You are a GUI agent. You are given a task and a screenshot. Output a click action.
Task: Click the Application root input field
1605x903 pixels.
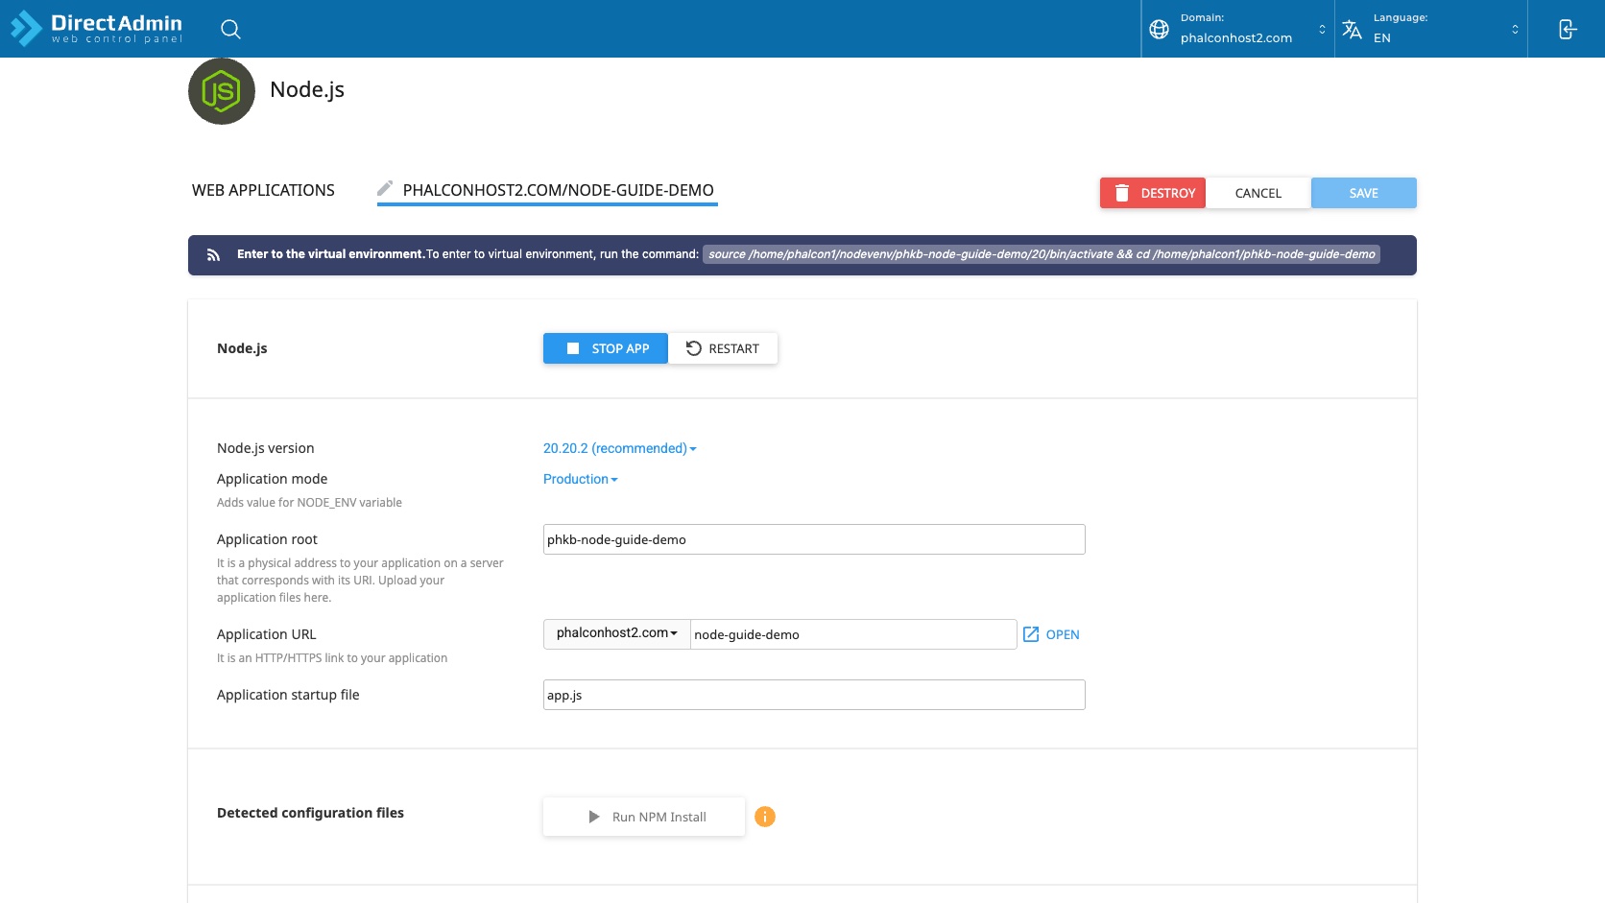[x=814, y=539]
